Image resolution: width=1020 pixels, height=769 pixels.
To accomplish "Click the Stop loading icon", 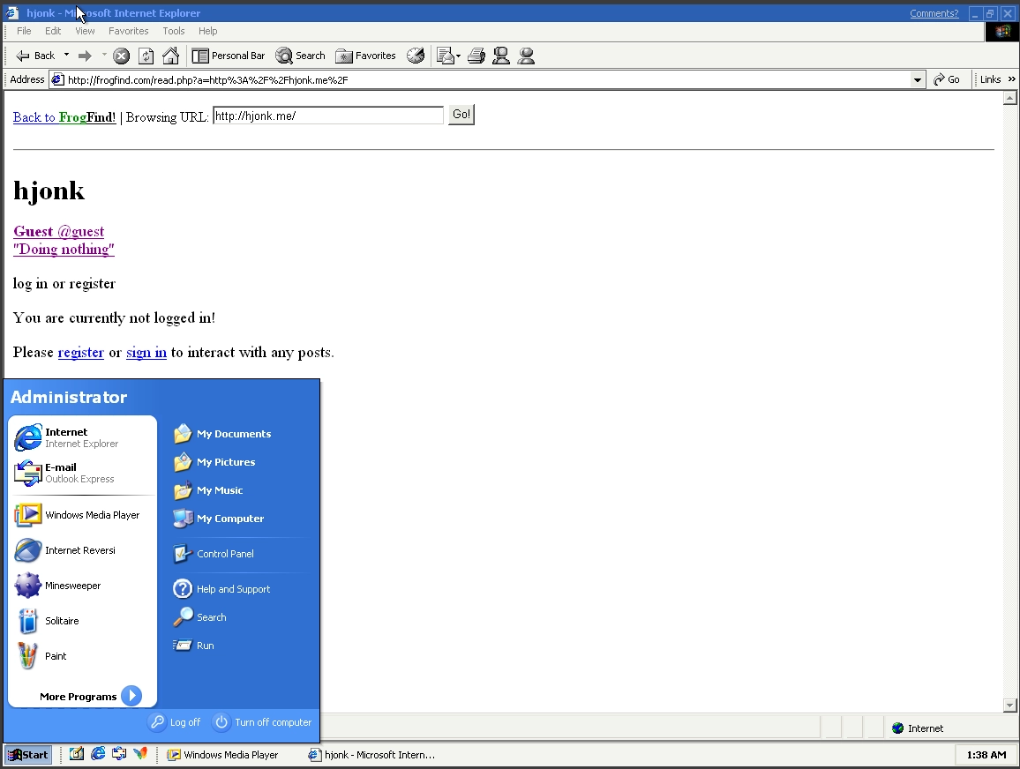I will coord(121,56).
